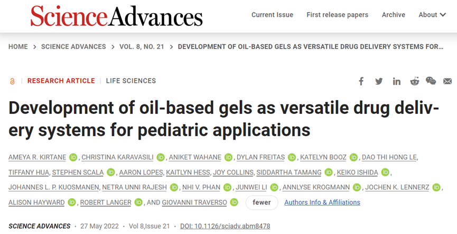The image size is (457, 234).
Task: Open Current Issue menu item
Action: click(x=272, y=15)
